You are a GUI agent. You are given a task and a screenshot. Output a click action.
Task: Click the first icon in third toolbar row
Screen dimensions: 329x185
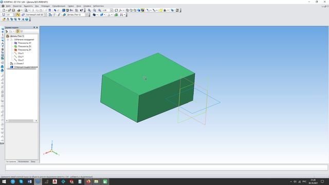pyautogui.click(x=4, y=20)
